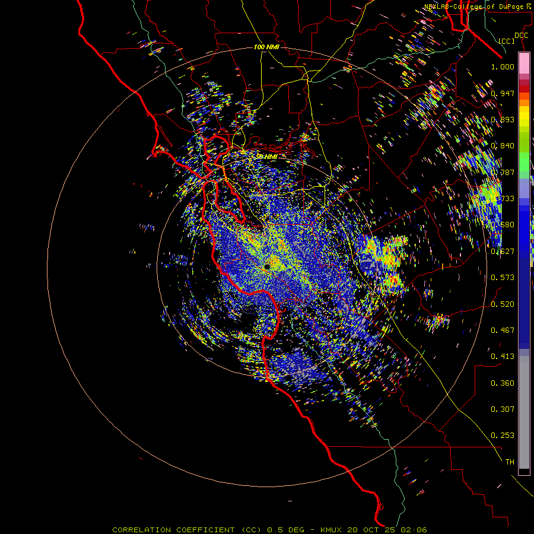Click the black radar site dot at map center
Image resolution: width=534 pixels, height=534 pixels.
point(267,266)
